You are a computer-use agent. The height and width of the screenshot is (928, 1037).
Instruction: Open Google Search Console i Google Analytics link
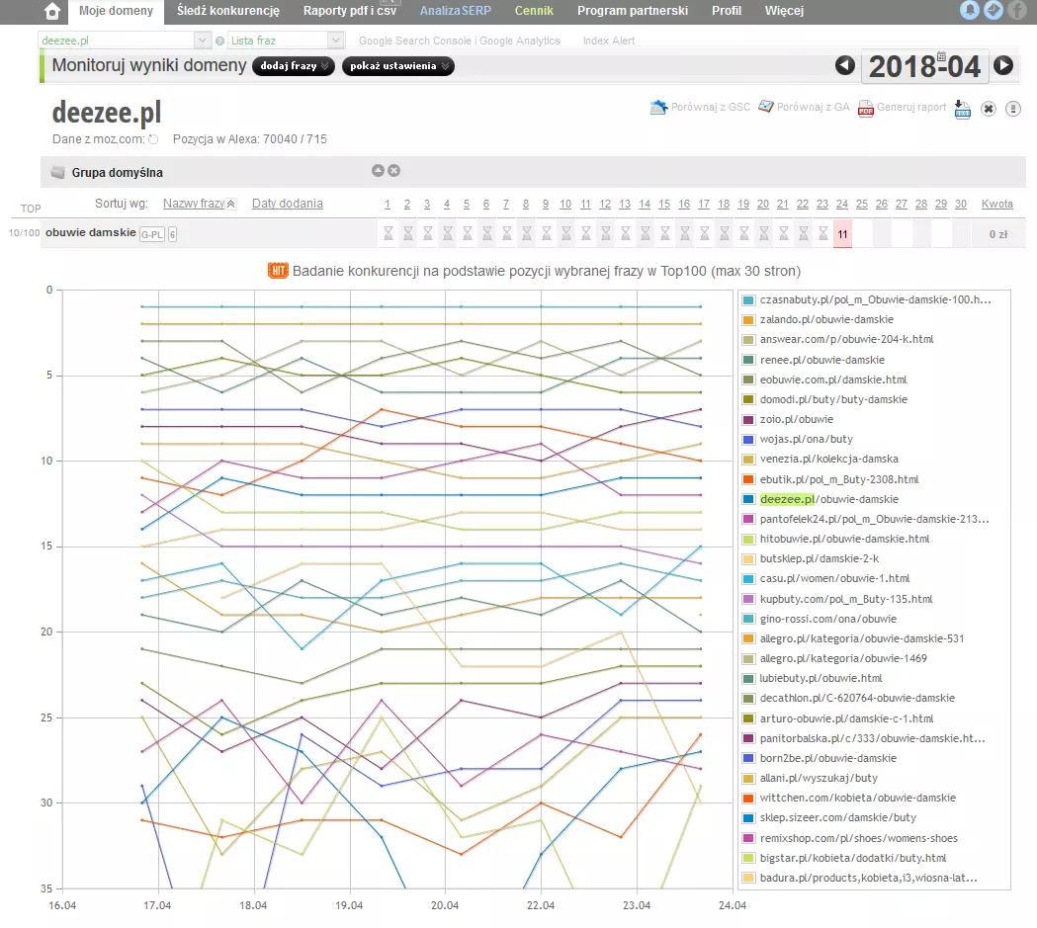pos(460,41)
